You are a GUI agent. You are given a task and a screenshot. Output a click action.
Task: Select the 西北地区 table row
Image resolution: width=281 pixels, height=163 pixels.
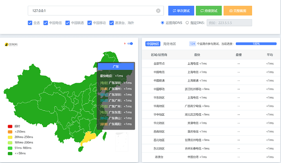click(211, 140)
